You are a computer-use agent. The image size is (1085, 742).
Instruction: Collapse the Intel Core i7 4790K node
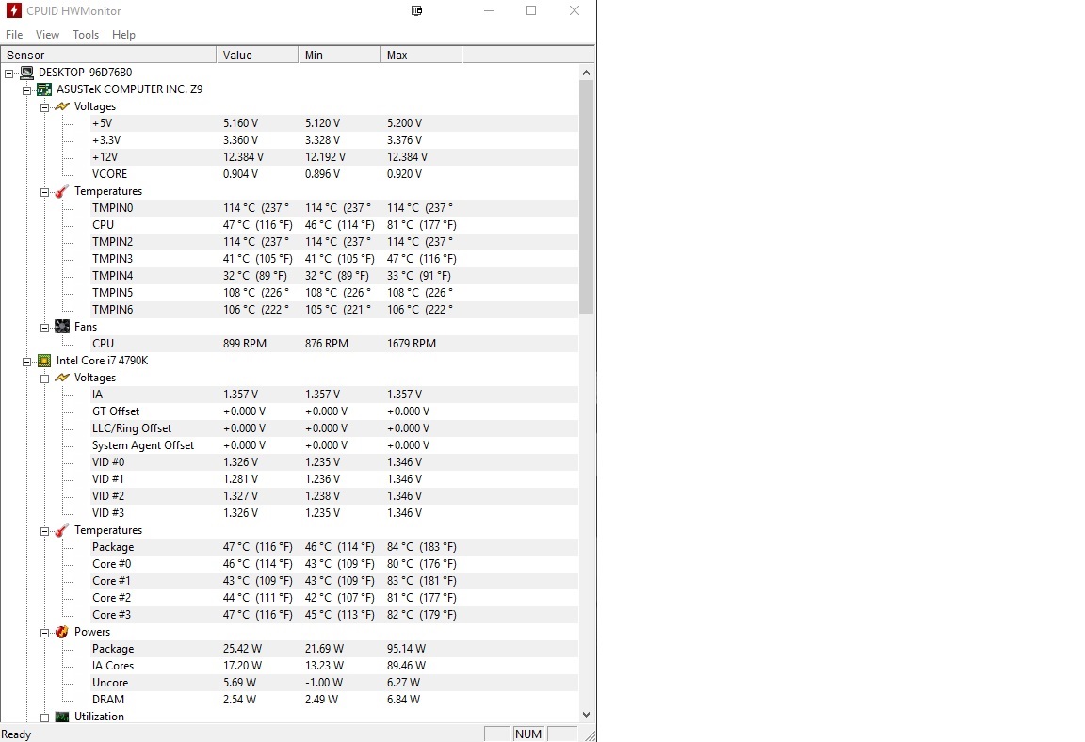(27, 361)
